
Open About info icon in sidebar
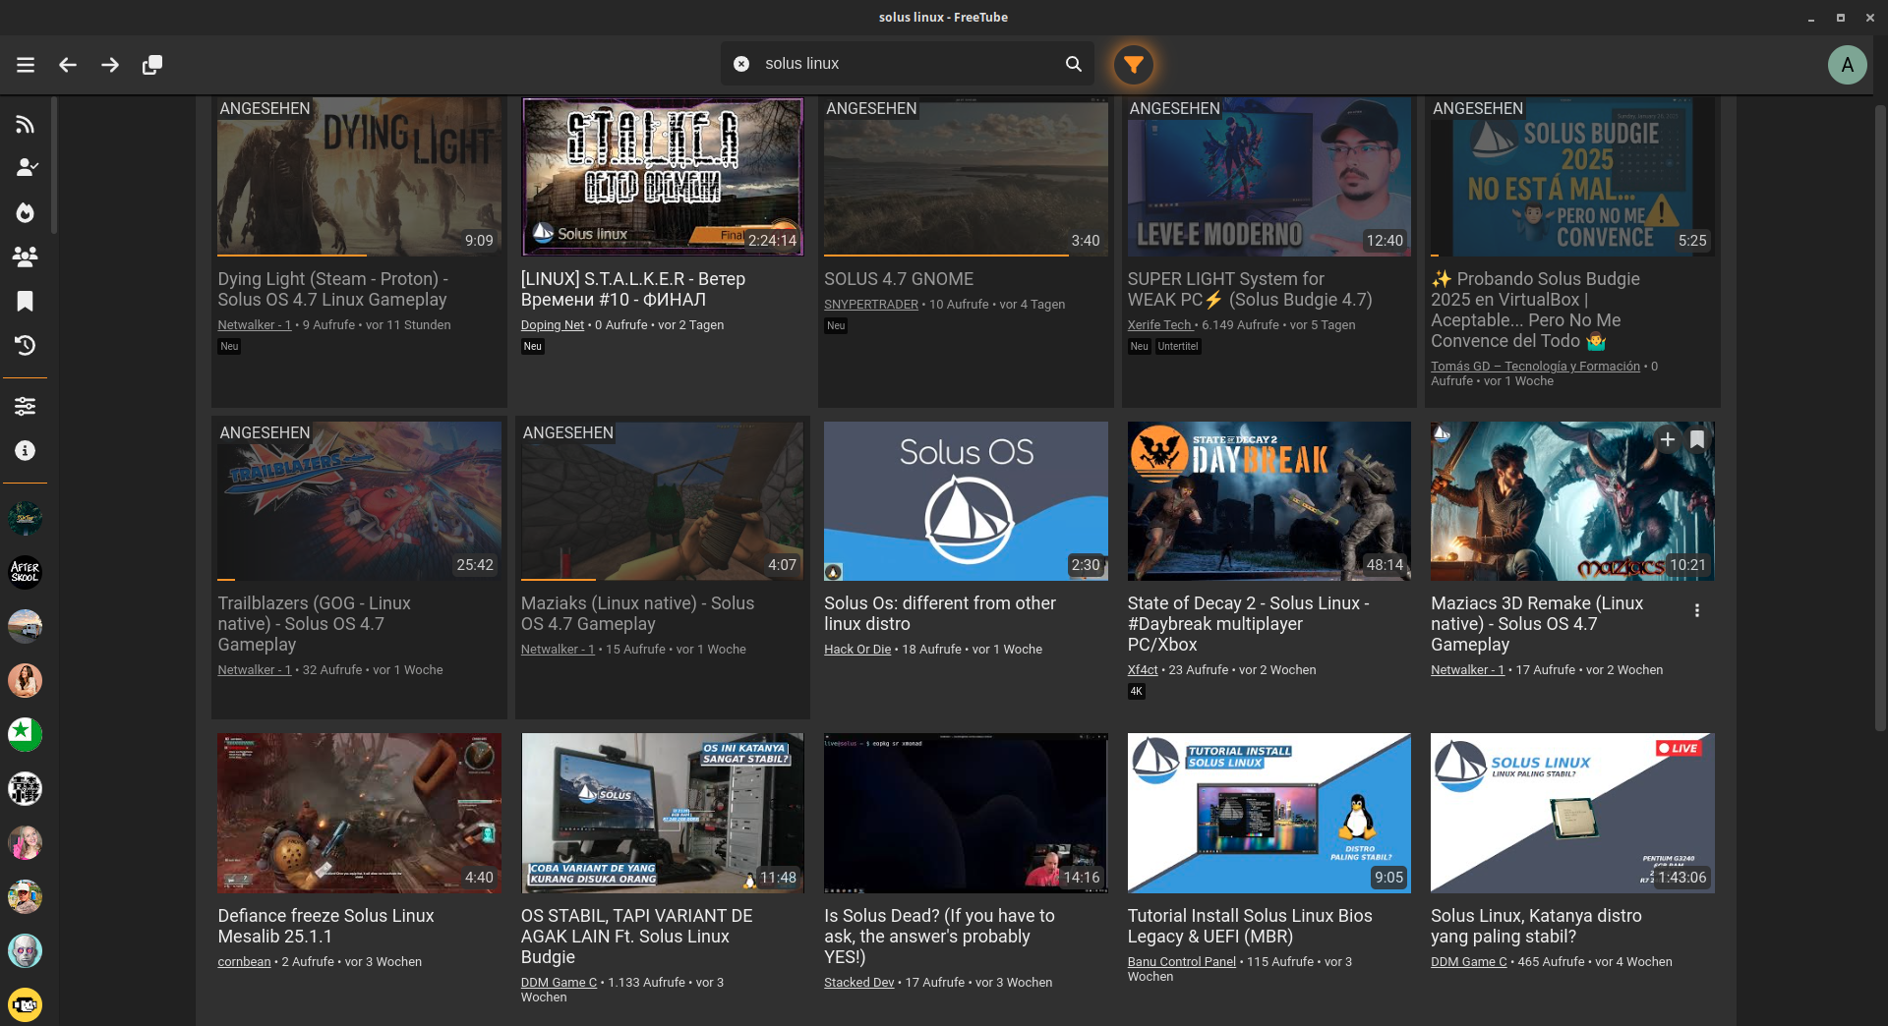tap(26, 450)
